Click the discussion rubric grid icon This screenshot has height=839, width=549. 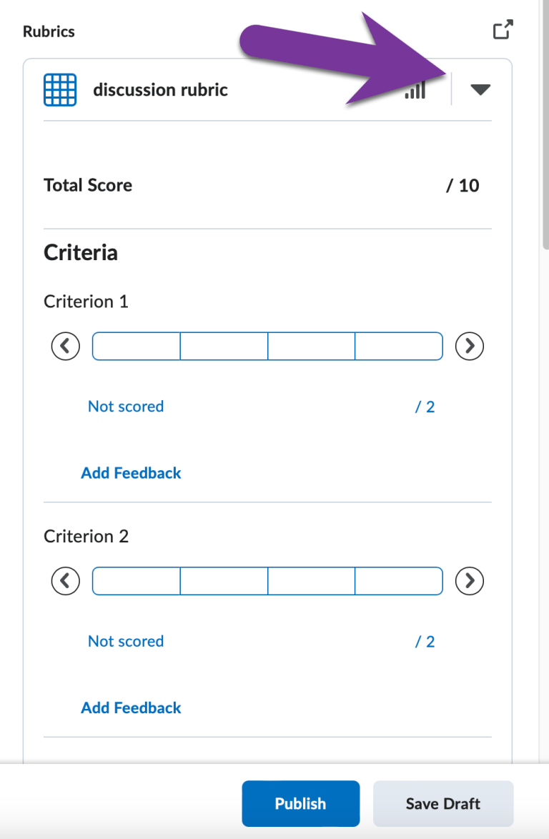59,89
